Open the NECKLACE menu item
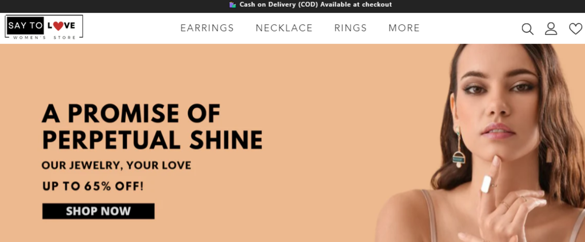The height and width of the screenshot is (242, 585). pos(284,28)
